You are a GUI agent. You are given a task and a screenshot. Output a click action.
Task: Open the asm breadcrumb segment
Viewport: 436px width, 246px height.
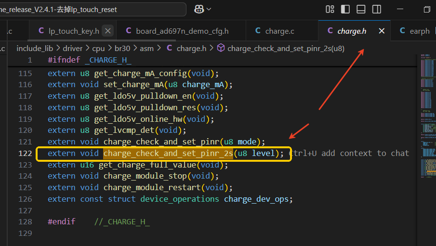pos(146,48)
